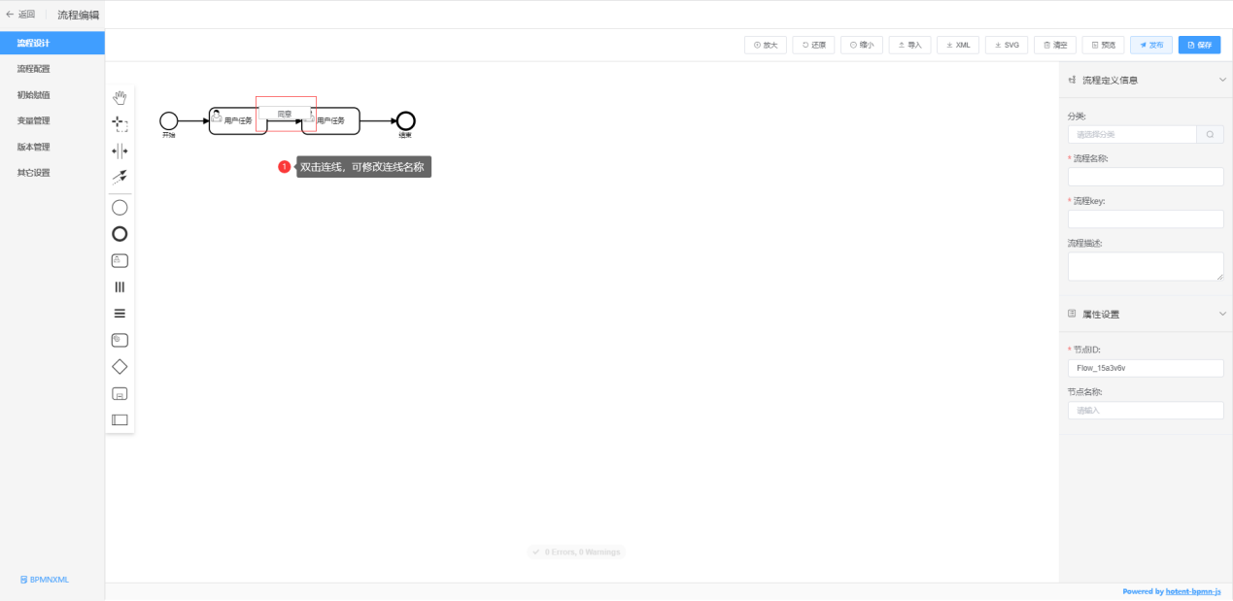Activate the lasso selection tool
Viewport: 1233px width, 601px height.
point(120,123)
